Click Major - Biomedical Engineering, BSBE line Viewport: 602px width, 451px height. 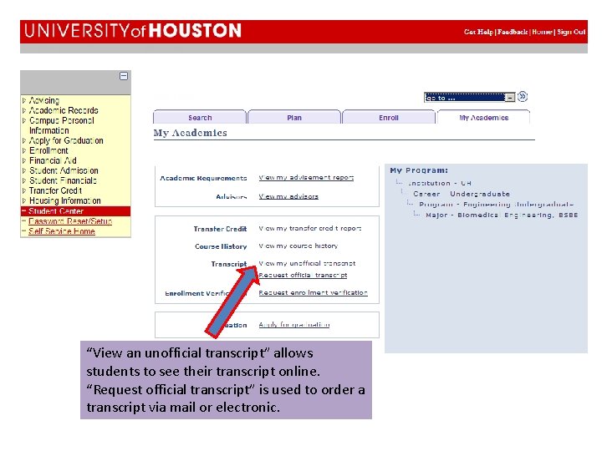tap(502, 215)
